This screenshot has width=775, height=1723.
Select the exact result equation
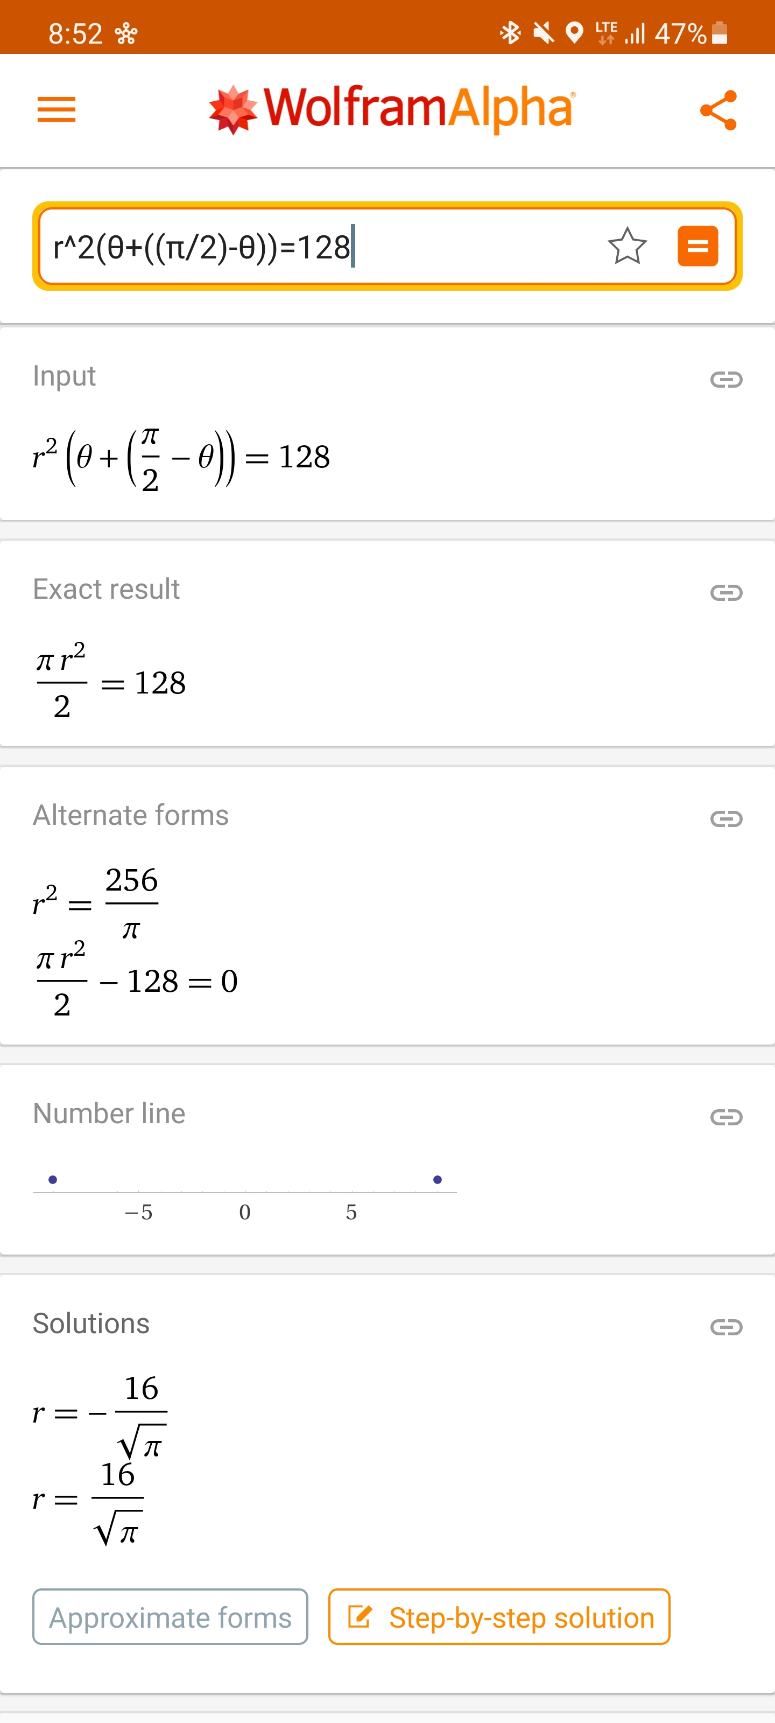(x=111, y=682)
